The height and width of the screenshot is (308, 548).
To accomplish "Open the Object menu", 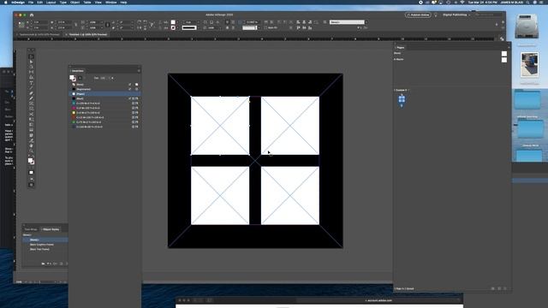I will [x=74, y=3].
